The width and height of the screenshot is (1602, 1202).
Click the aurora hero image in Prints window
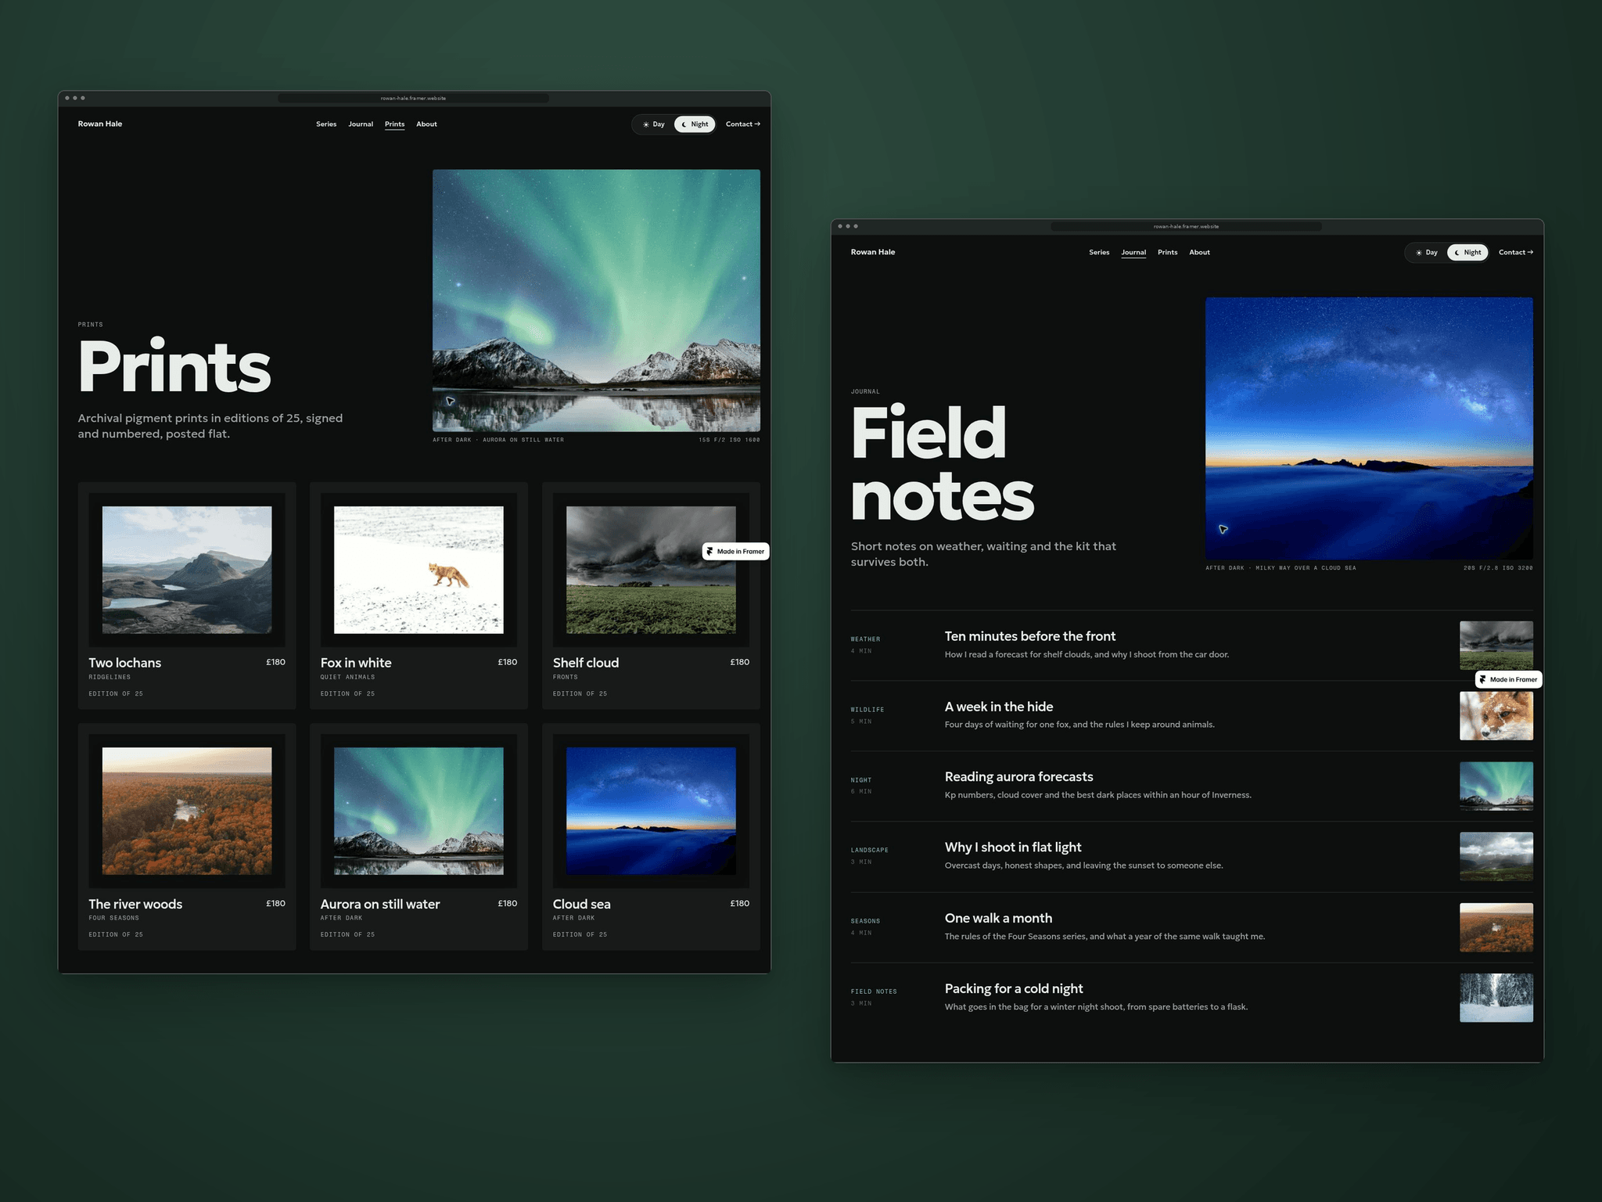coord(596,300)
